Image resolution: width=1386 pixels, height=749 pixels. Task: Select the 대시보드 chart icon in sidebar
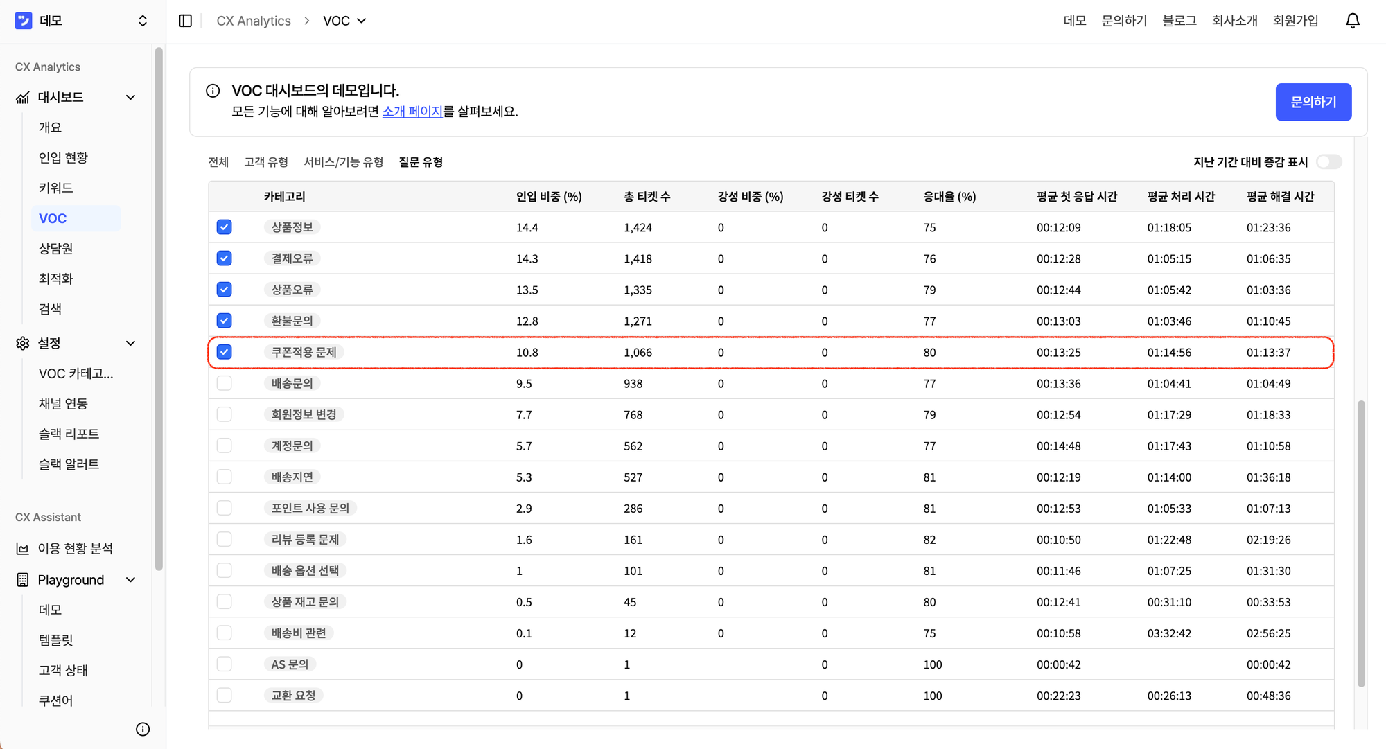click(x=21, y=97)
